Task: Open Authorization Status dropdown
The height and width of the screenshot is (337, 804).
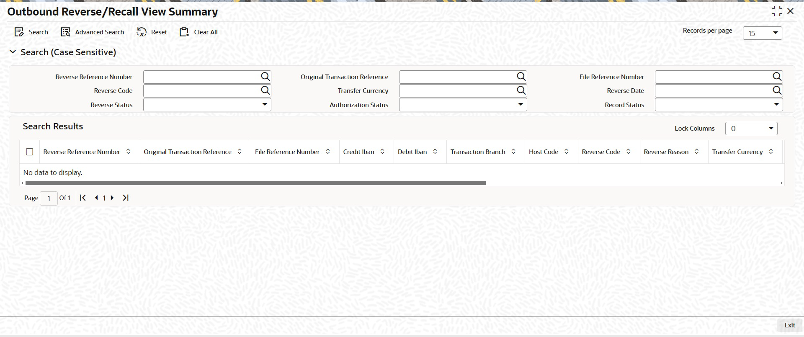Action: (463, 105)
